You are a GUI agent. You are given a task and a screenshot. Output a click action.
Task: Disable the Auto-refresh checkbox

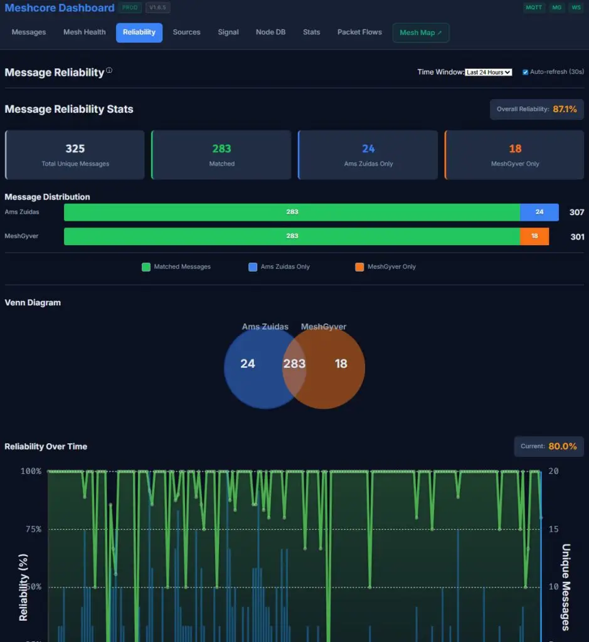click(x=525, y=72)
